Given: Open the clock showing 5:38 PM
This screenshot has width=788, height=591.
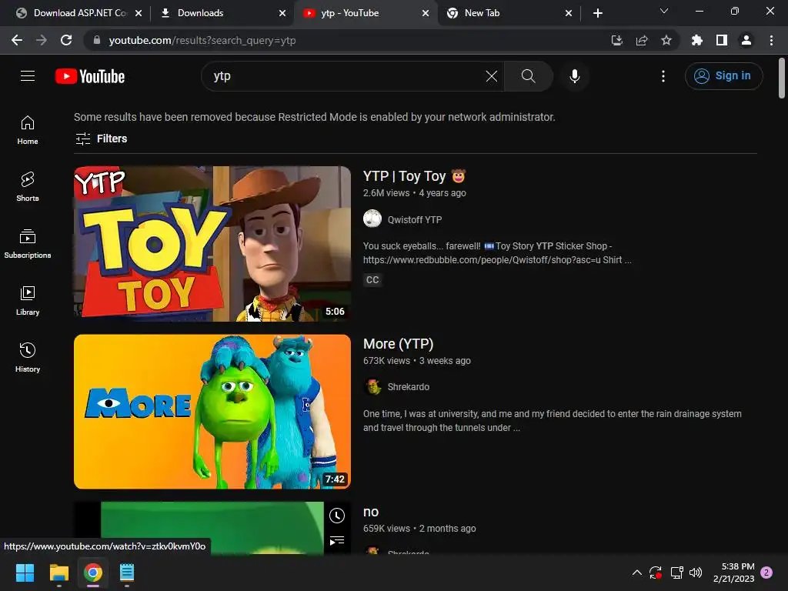Looking at the screenshot, I should pos(733,573).
